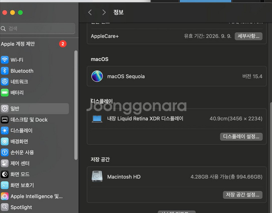Click the Spotlight magnifier icon in sidebar
The width and height of the screenshot is (272, 213).
click(x=5, y=207)
